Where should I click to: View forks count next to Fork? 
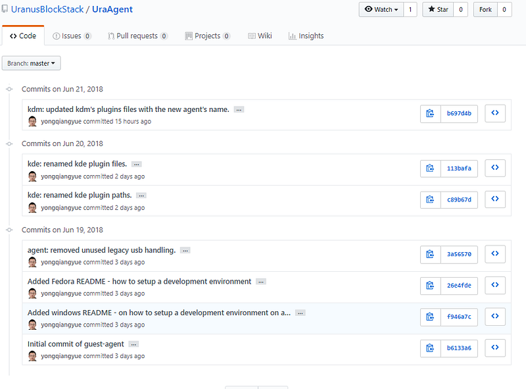(504, 9)
